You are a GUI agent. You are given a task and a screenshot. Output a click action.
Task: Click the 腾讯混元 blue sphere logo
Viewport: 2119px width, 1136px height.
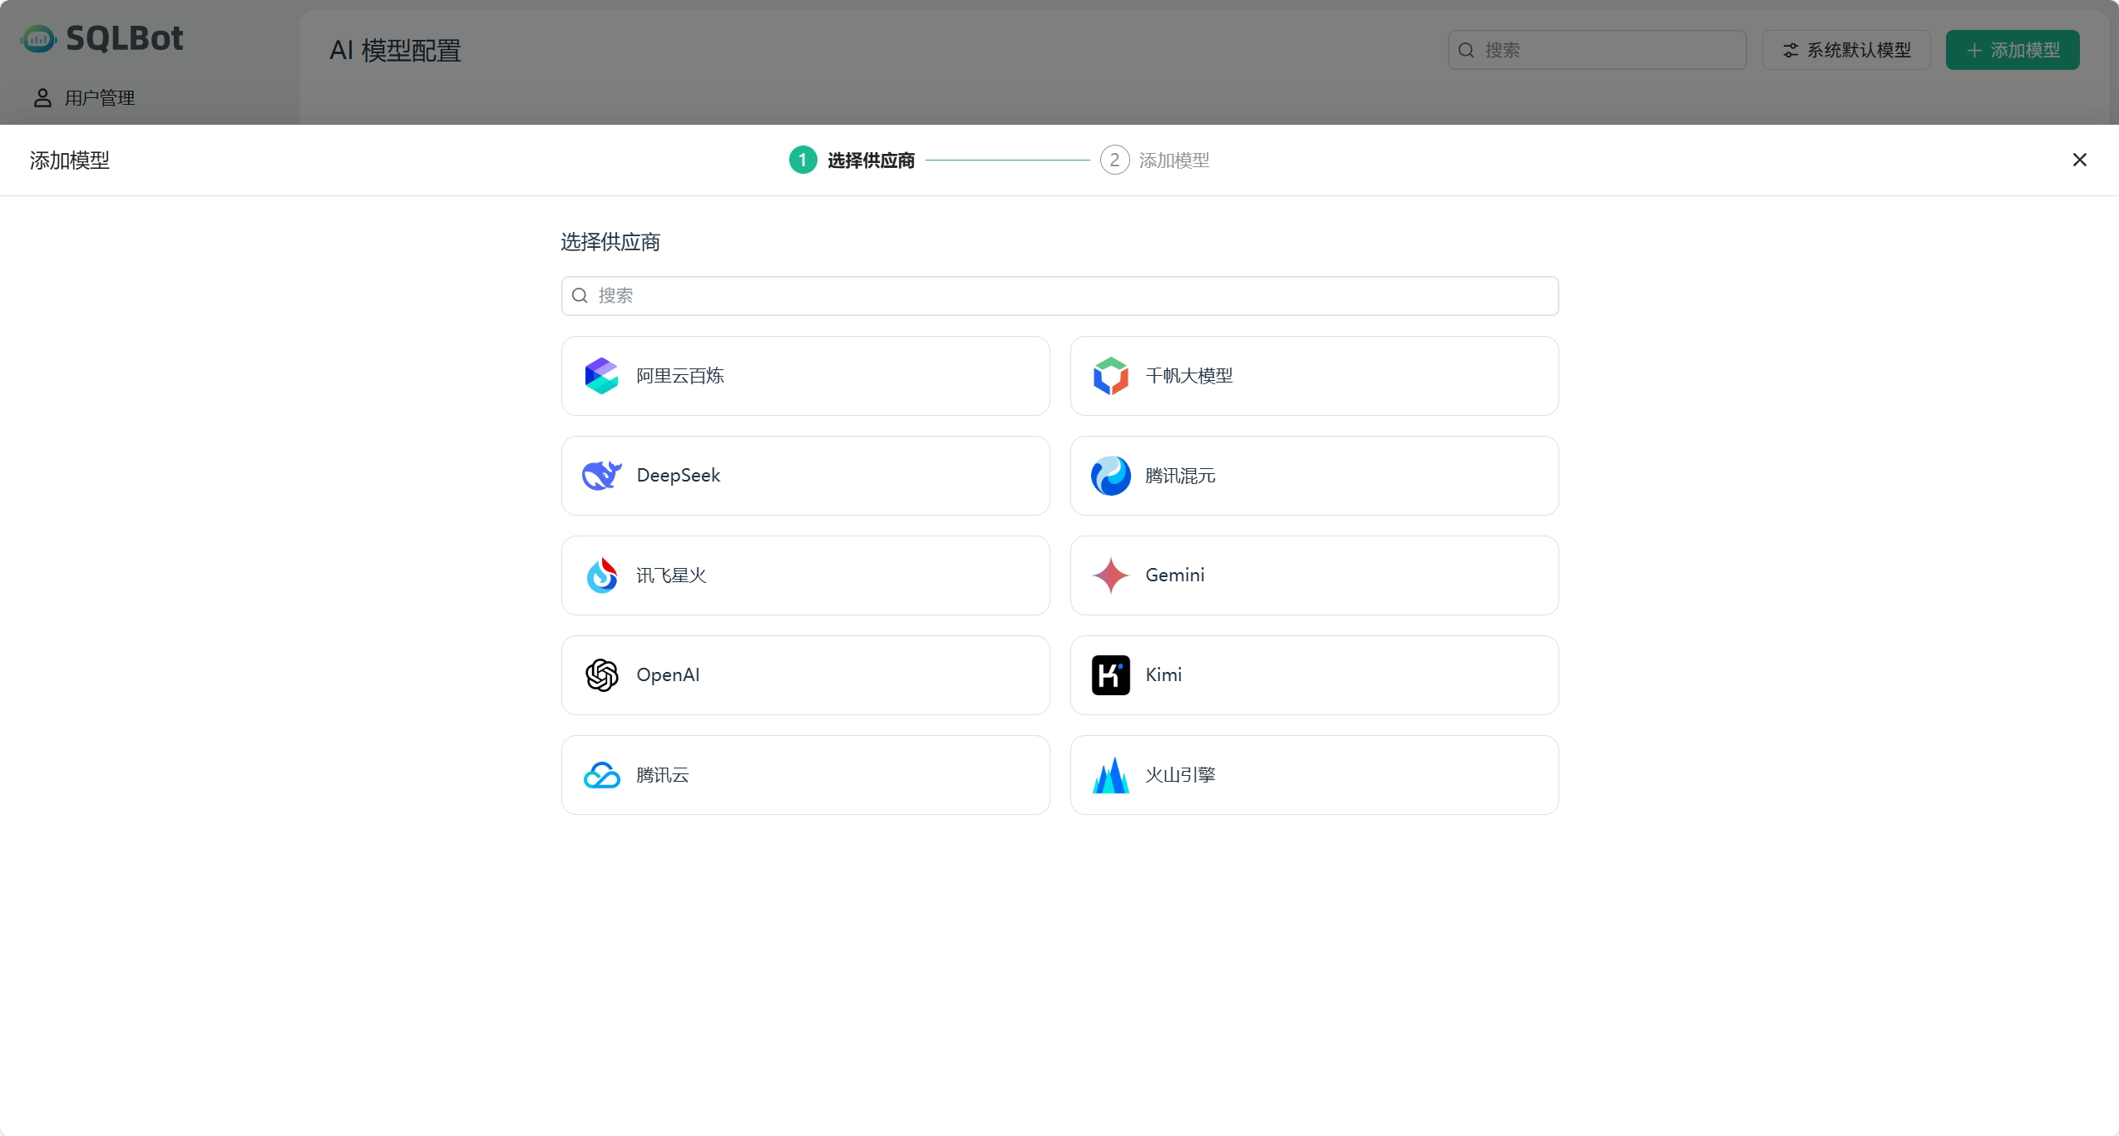(1110, 476)
